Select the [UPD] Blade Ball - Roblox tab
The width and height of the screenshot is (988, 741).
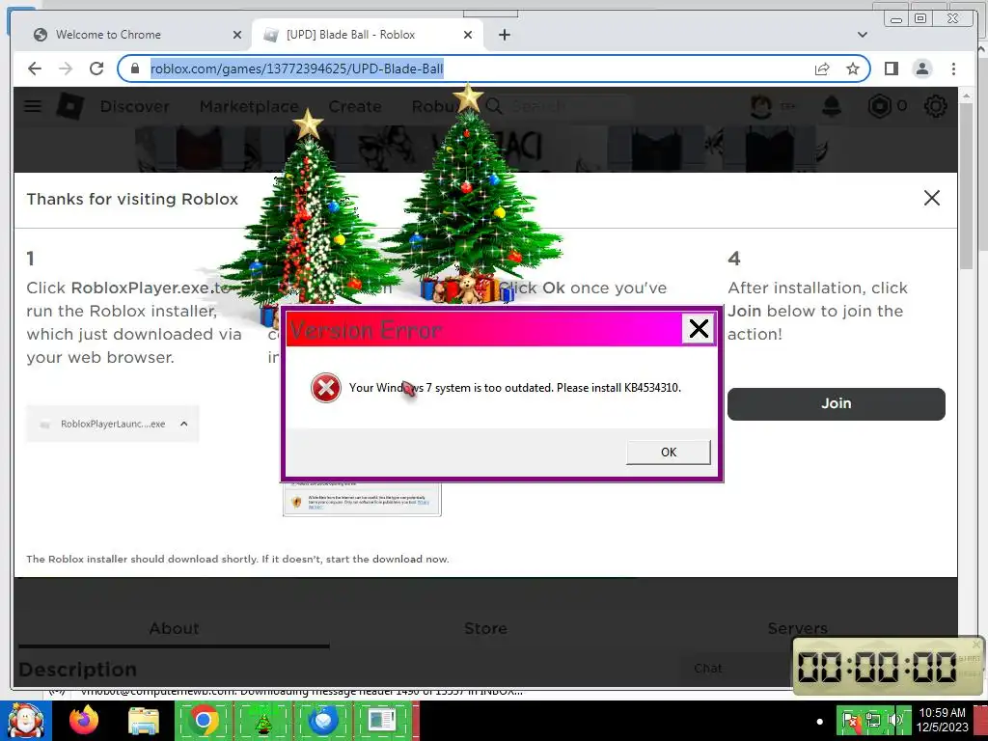click(x=368, y=35)
